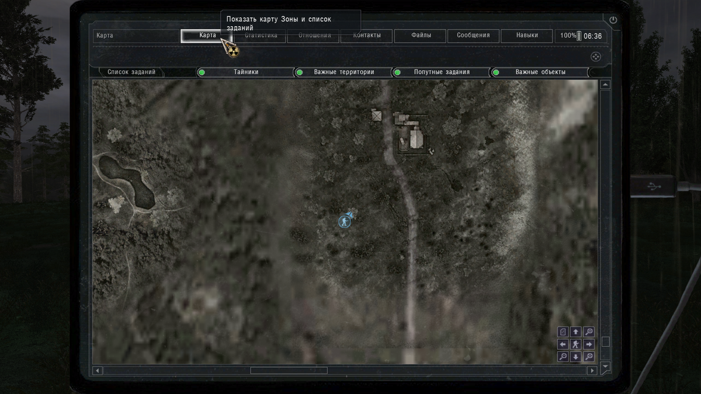Image resolution: width=701 pixels, height=394 pixels.
Task: Pan map down with arrow button
Action: pos(575,357)
